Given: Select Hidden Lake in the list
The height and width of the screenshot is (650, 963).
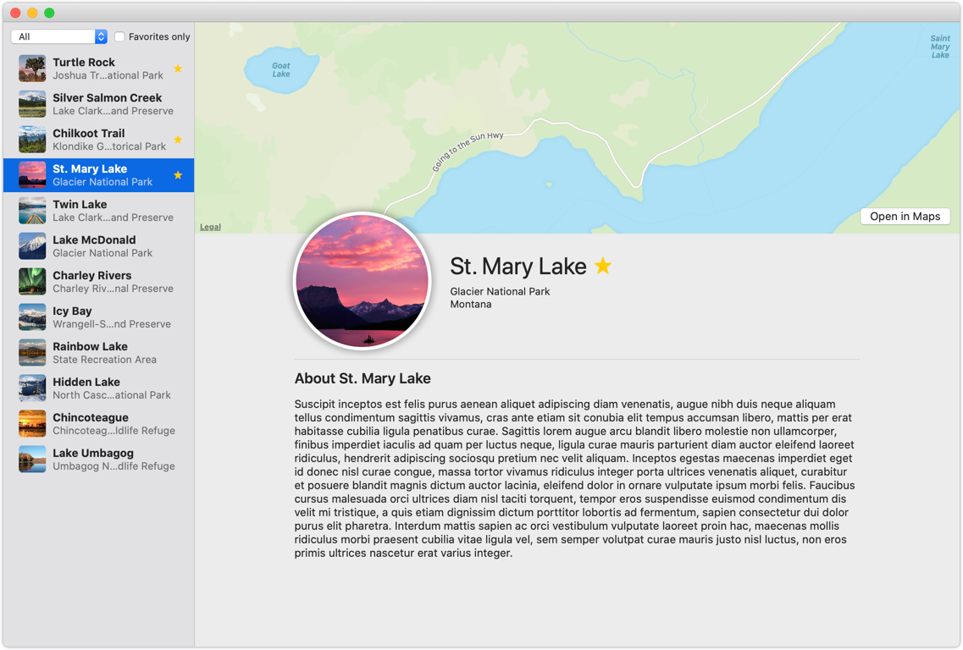Looking at the screenshot, I should click(x=98, y=388).
